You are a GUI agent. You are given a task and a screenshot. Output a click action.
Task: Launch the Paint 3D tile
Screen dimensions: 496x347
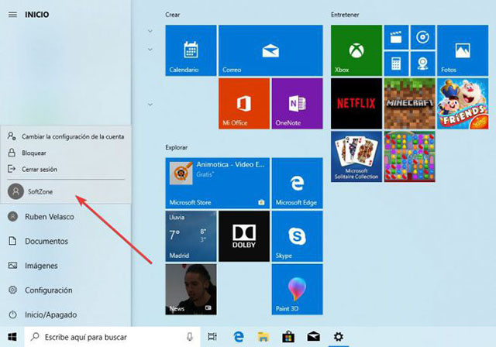tap(297, 290)
